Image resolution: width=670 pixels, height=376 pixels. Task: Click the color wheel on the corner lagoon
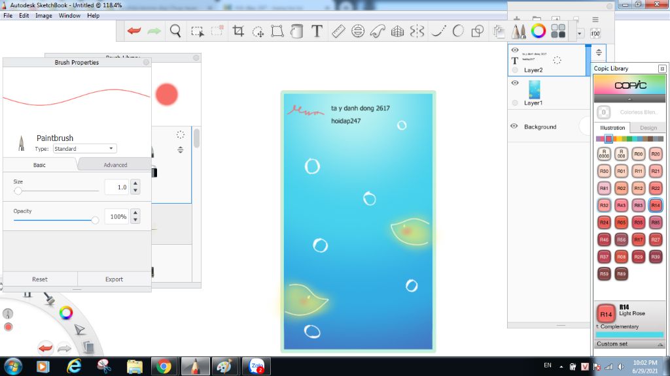point(66,313)
